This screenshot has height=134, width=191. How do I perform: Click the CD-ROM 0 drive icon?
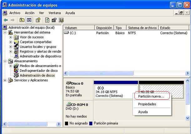pos(68,104)
